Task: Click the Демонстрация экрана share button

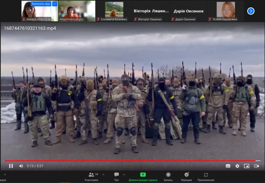Action: point(143,177)
